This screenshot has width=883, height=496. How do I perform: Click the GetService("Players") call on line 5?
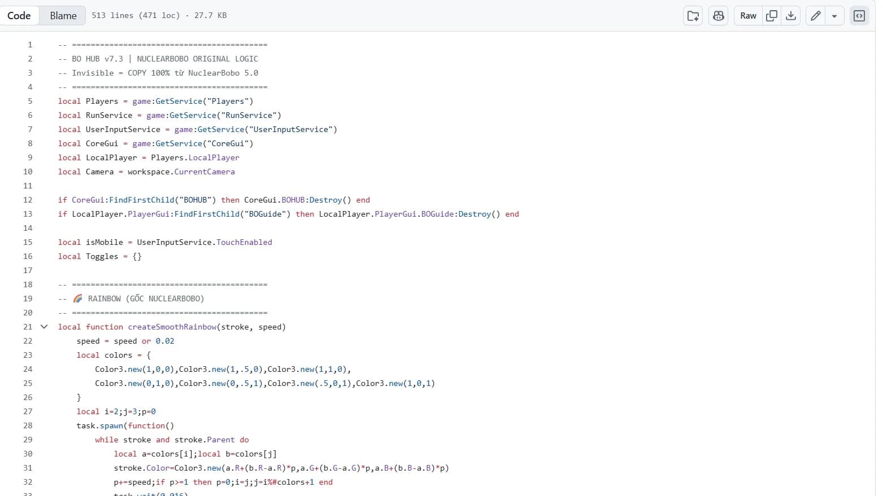pyautogui.click(x=205, y=101)
